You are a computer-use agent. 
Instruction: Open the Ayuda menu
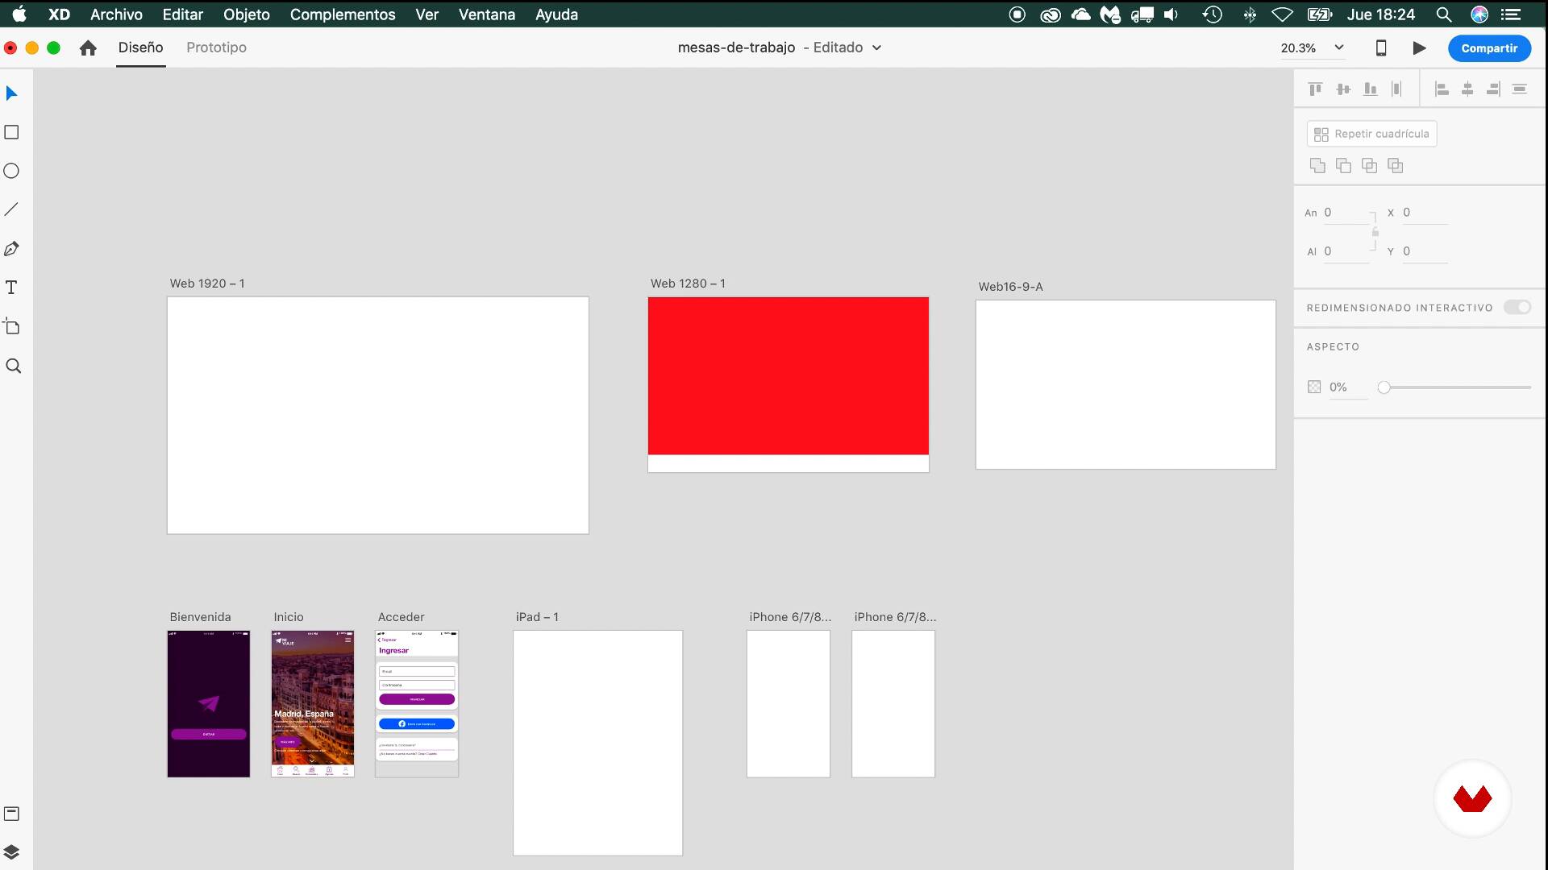557,14
